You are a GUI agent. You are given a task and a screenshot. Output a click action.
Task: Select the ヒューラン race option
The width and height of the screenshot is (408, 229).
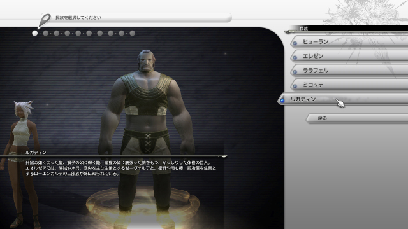coord(349,41)
